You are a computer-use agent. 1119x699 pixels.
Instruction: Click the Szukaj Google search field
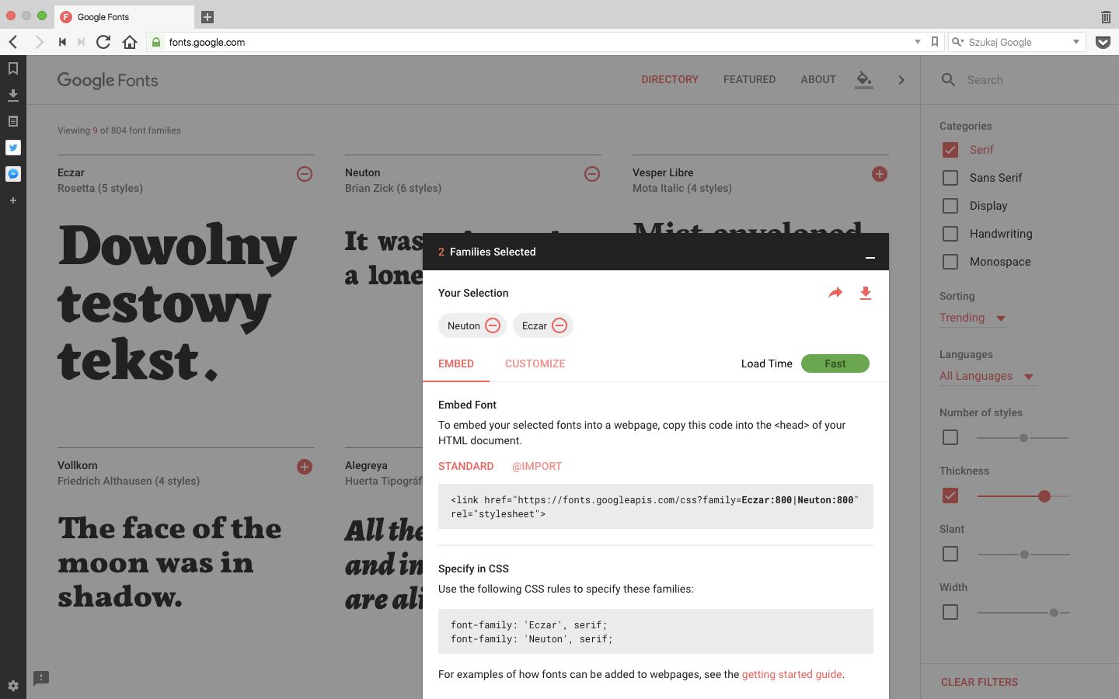pyautogui.click(x=1016, y=42)
